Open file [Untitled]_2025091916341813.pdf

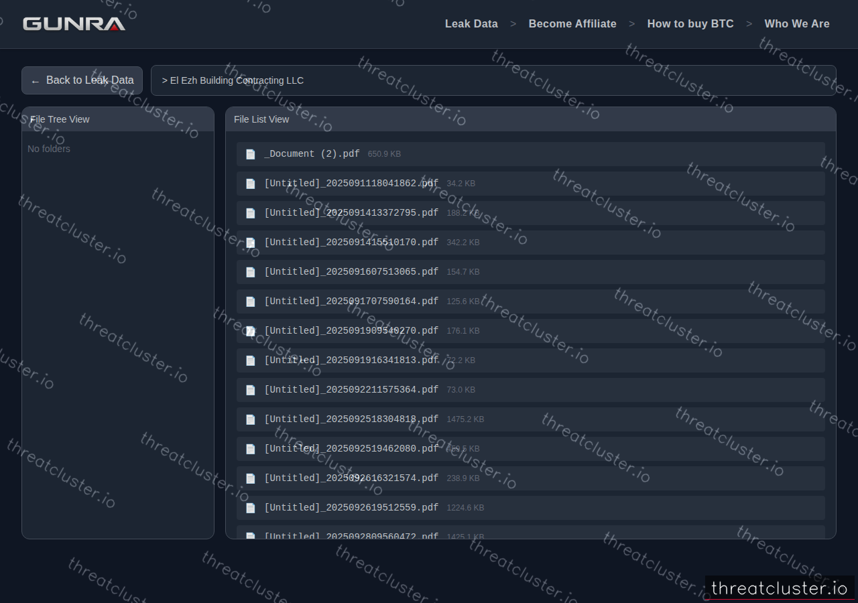pos(531,360)
